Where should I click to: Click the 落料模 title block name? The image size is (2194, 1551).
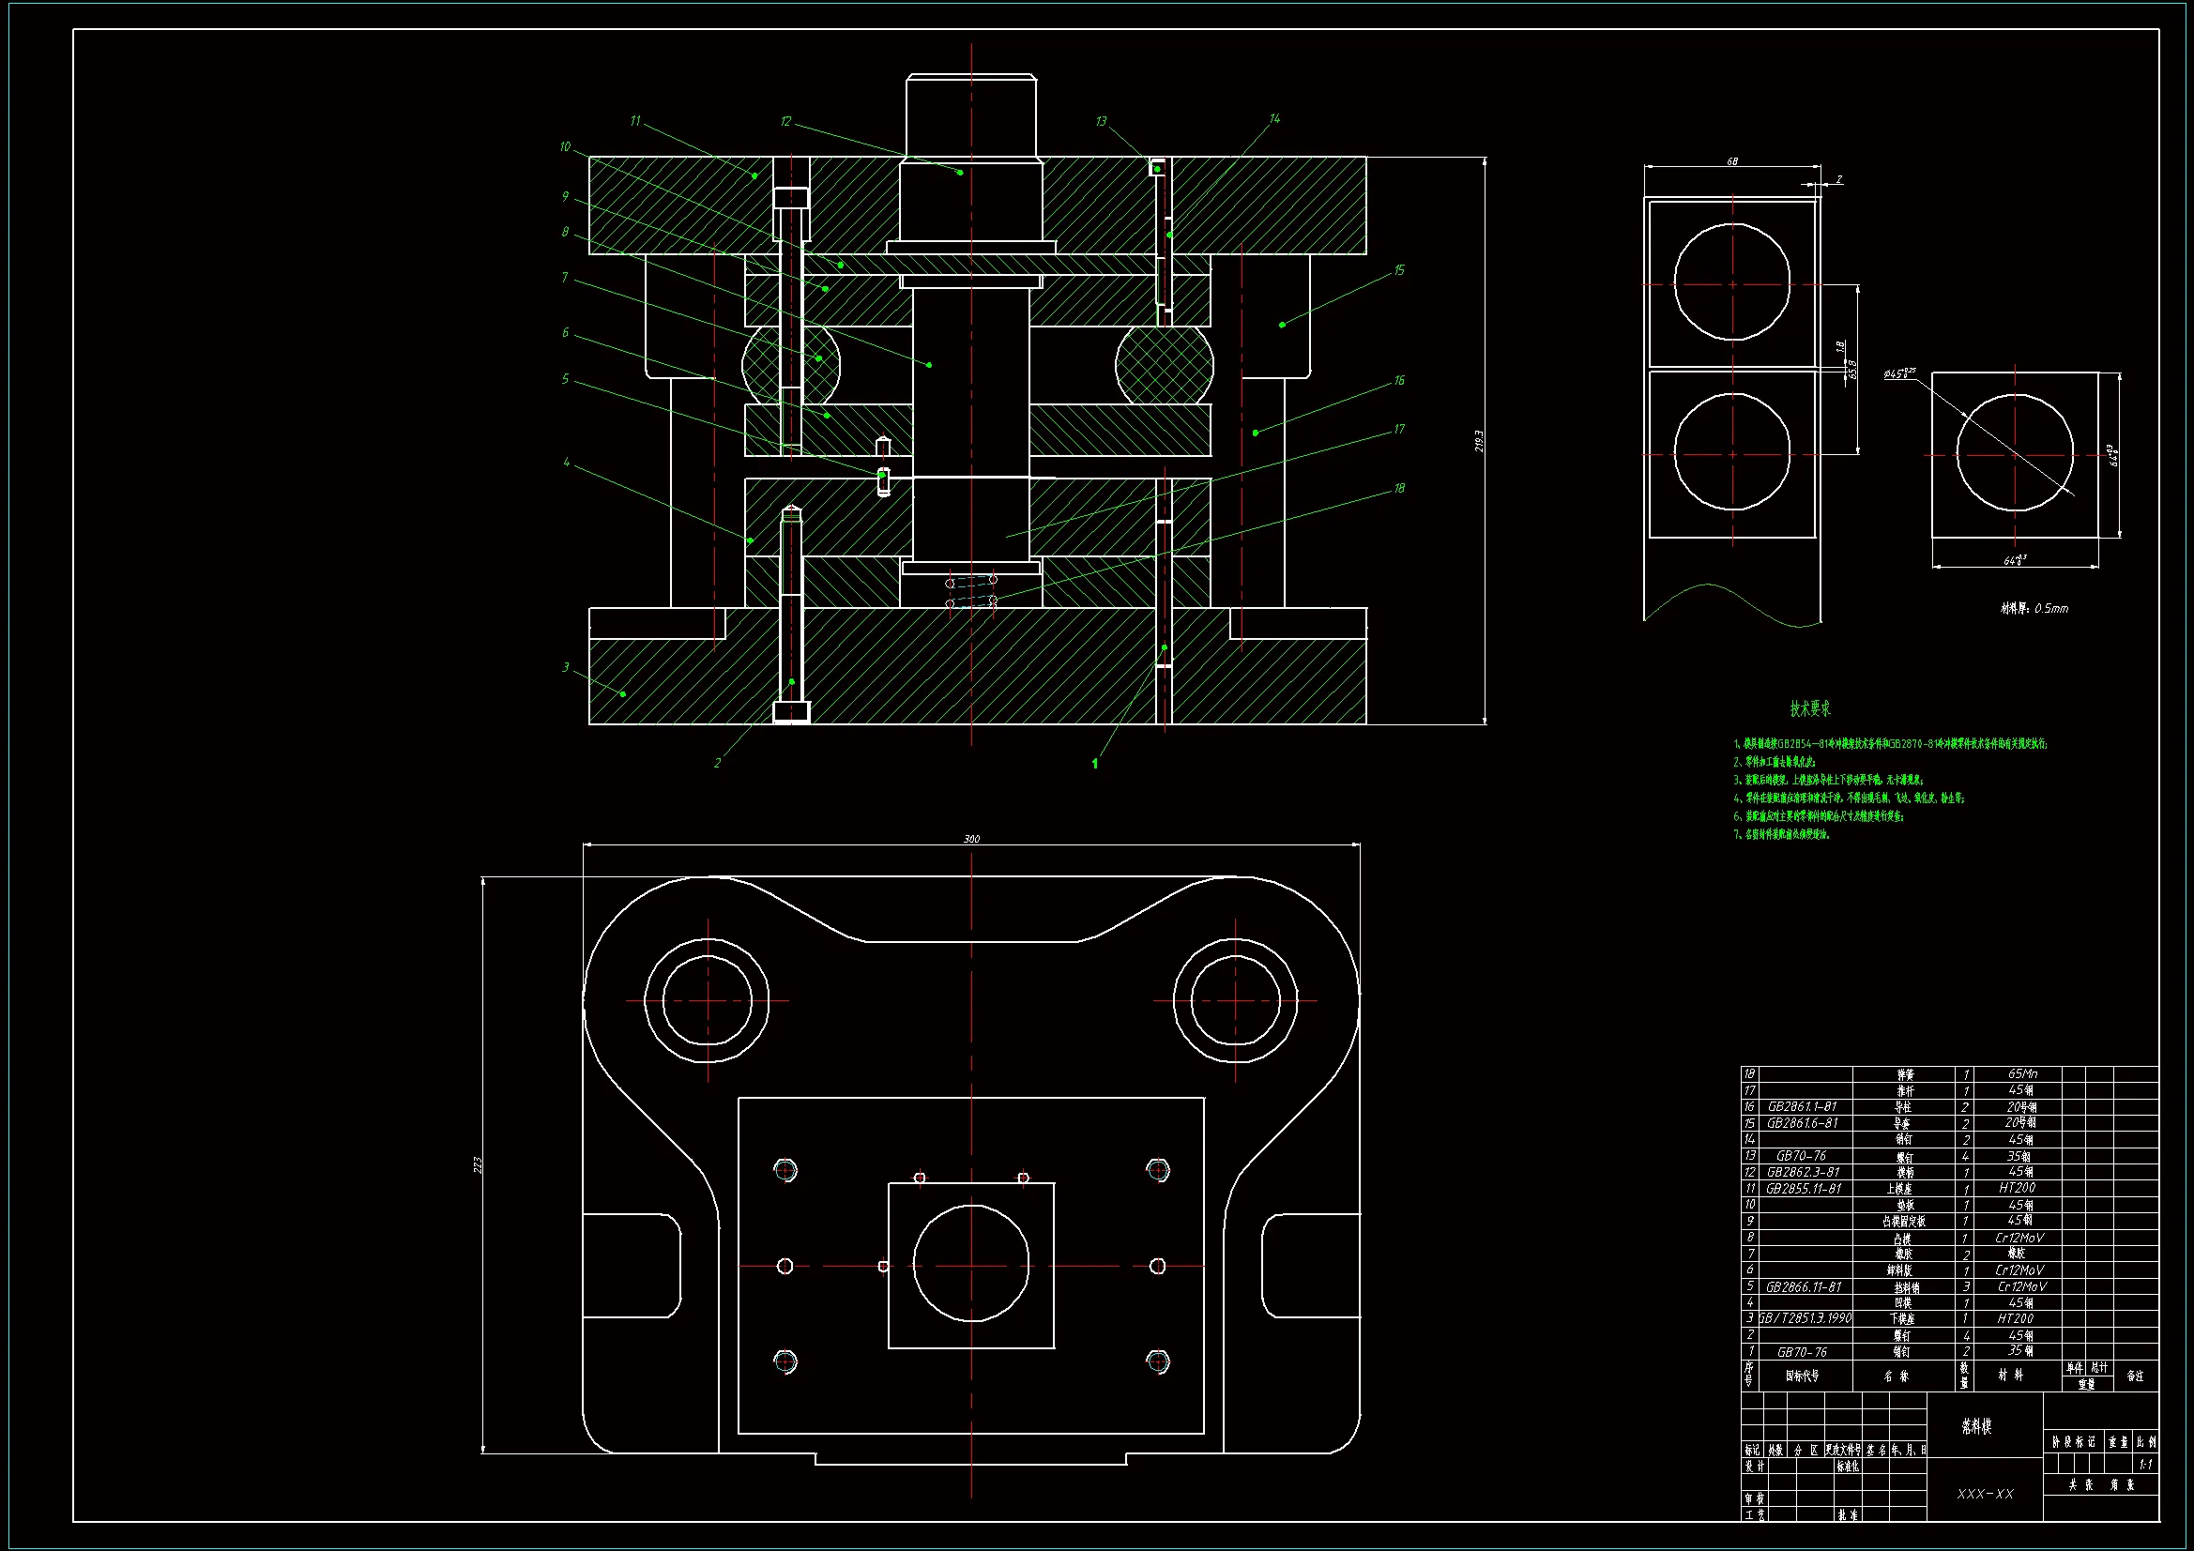(1976, 1426)
